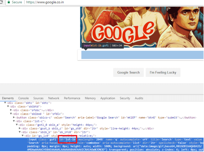Select the div class="sbibtd" element text
This screenshot has width=204, height=152.
point(25,106)
